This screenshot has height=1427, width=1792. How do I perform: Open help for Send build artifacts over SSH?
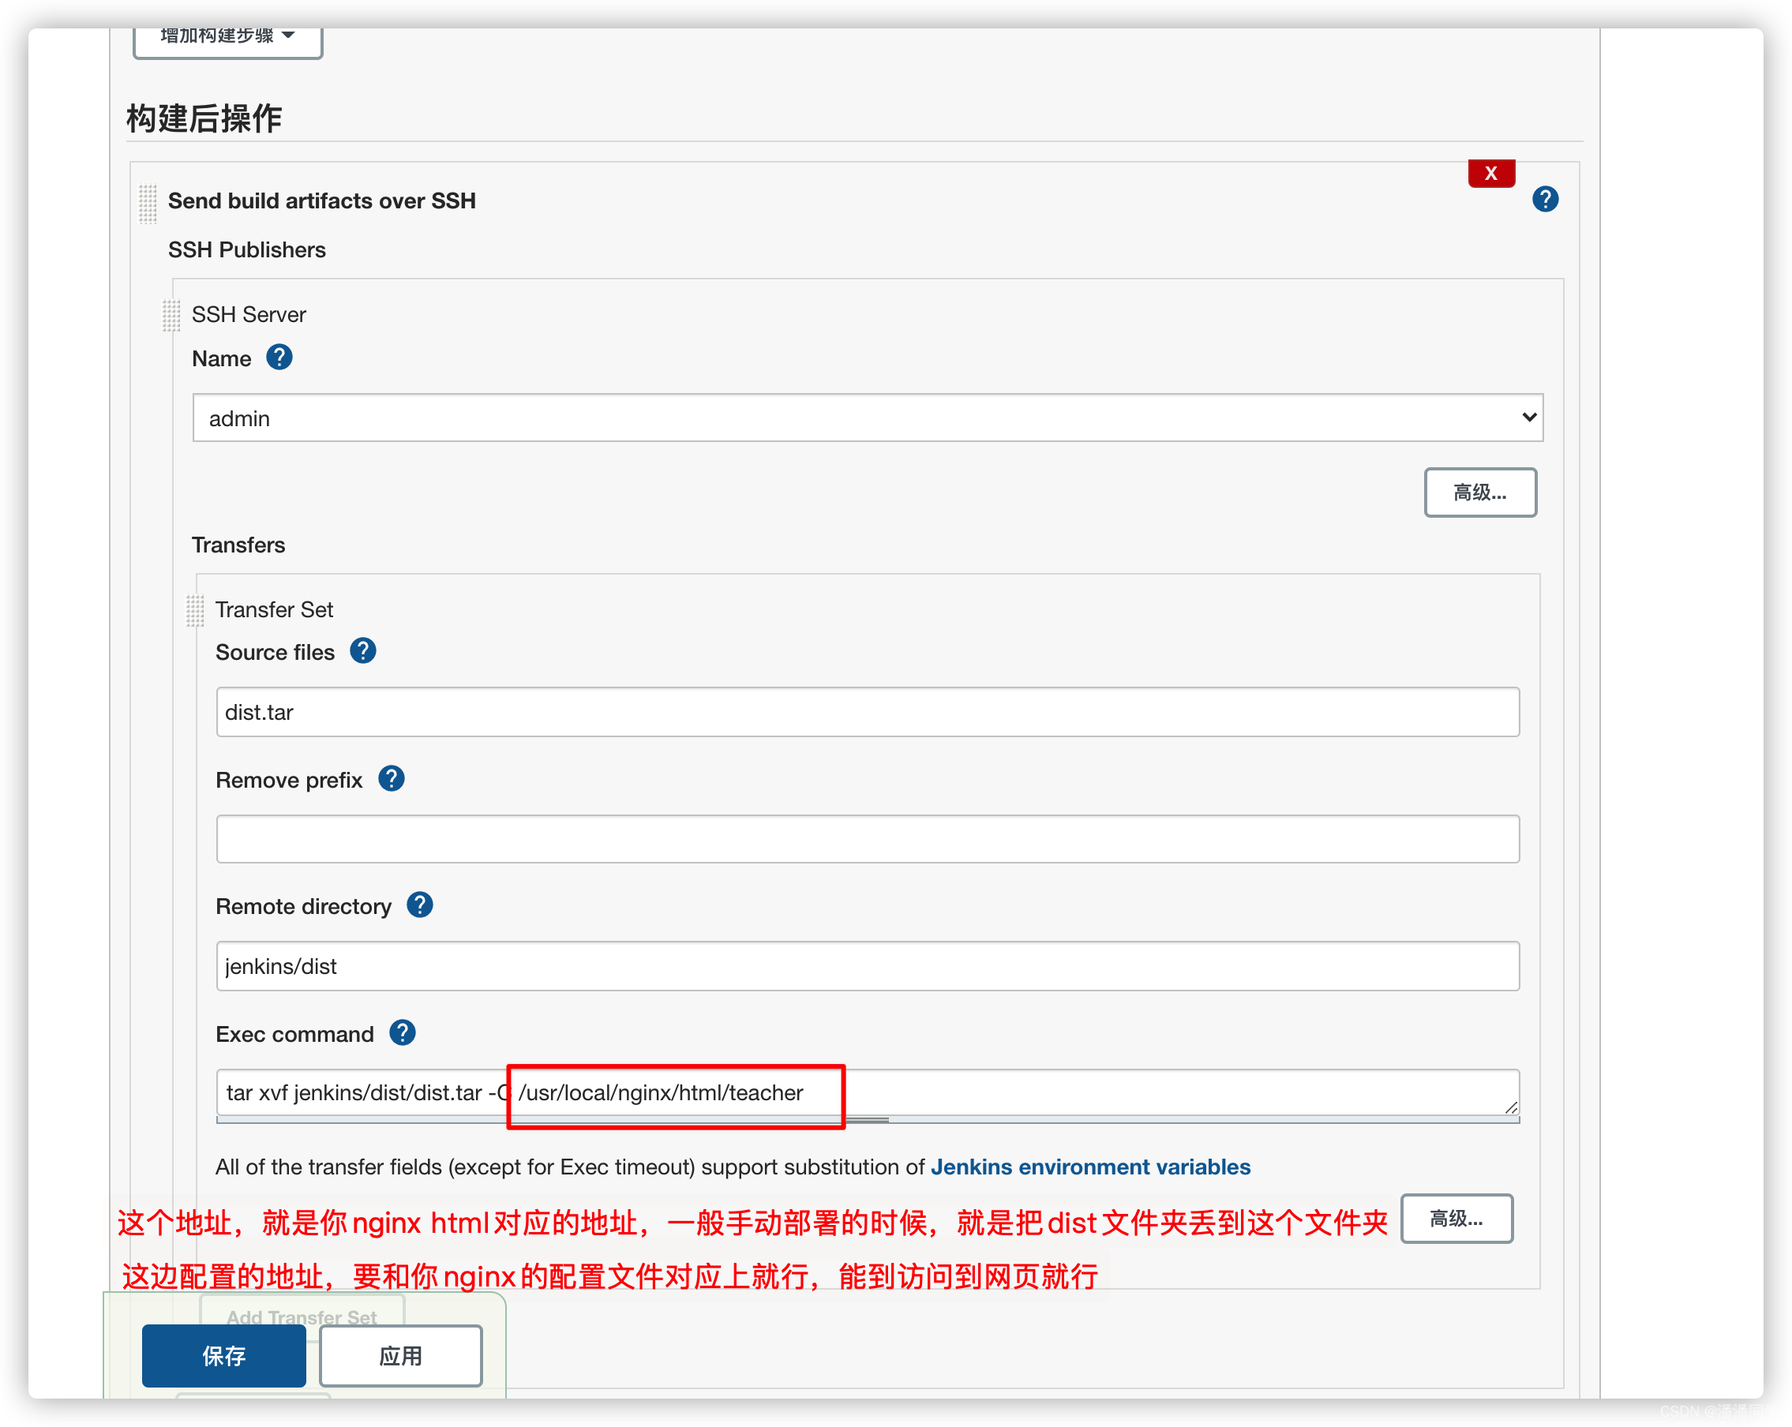pos(1544,200)
